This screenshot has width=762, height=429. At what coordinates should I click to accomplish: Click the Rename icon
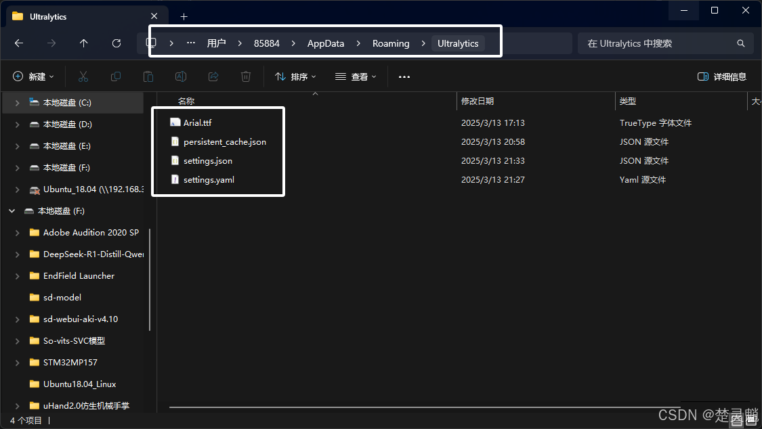click(181, 76)
